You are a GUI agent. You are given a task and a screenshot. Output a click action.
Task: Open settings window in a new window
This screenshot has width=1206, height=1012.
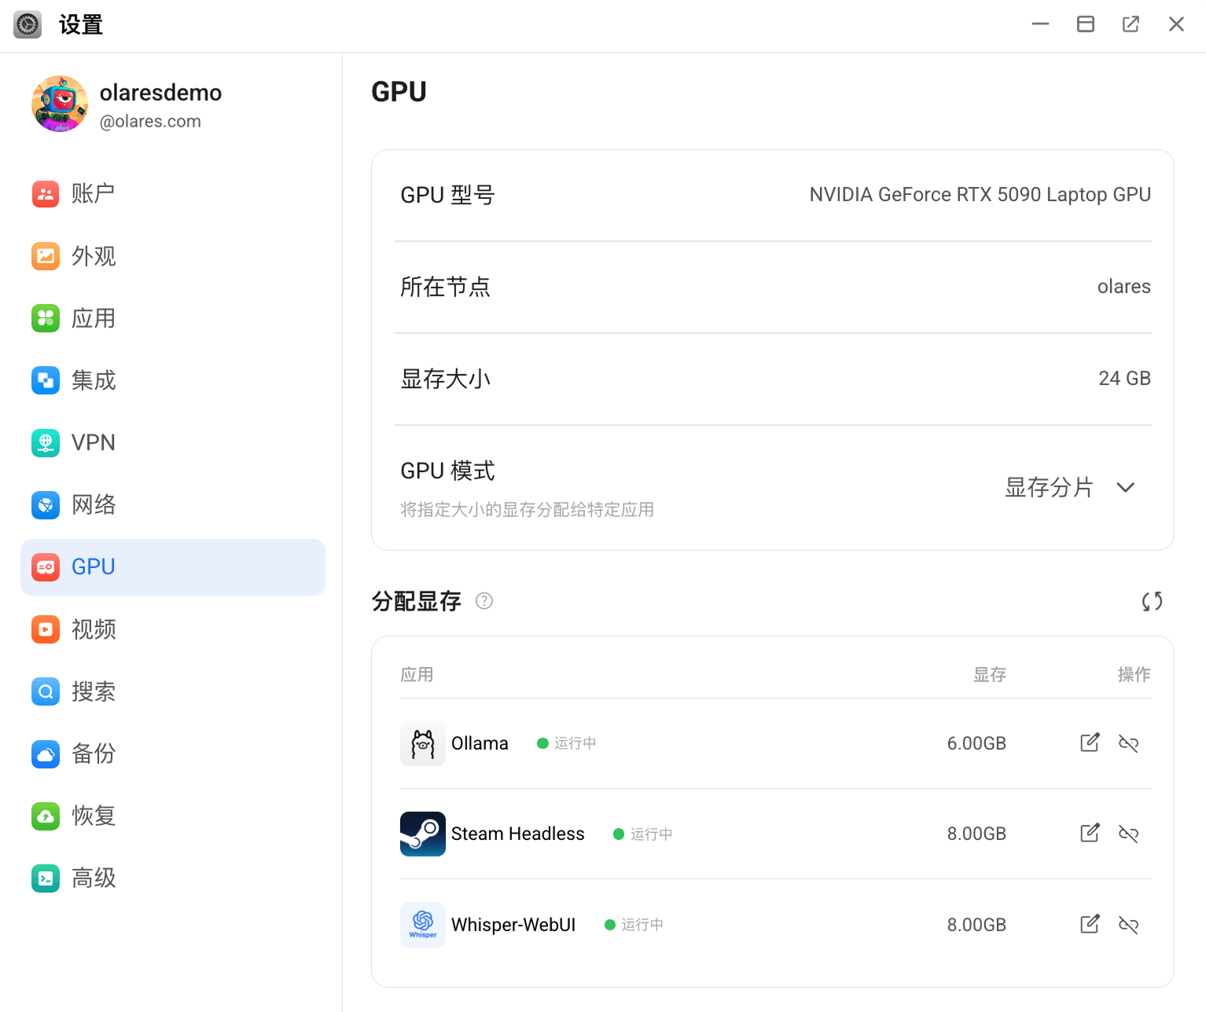1131,24
